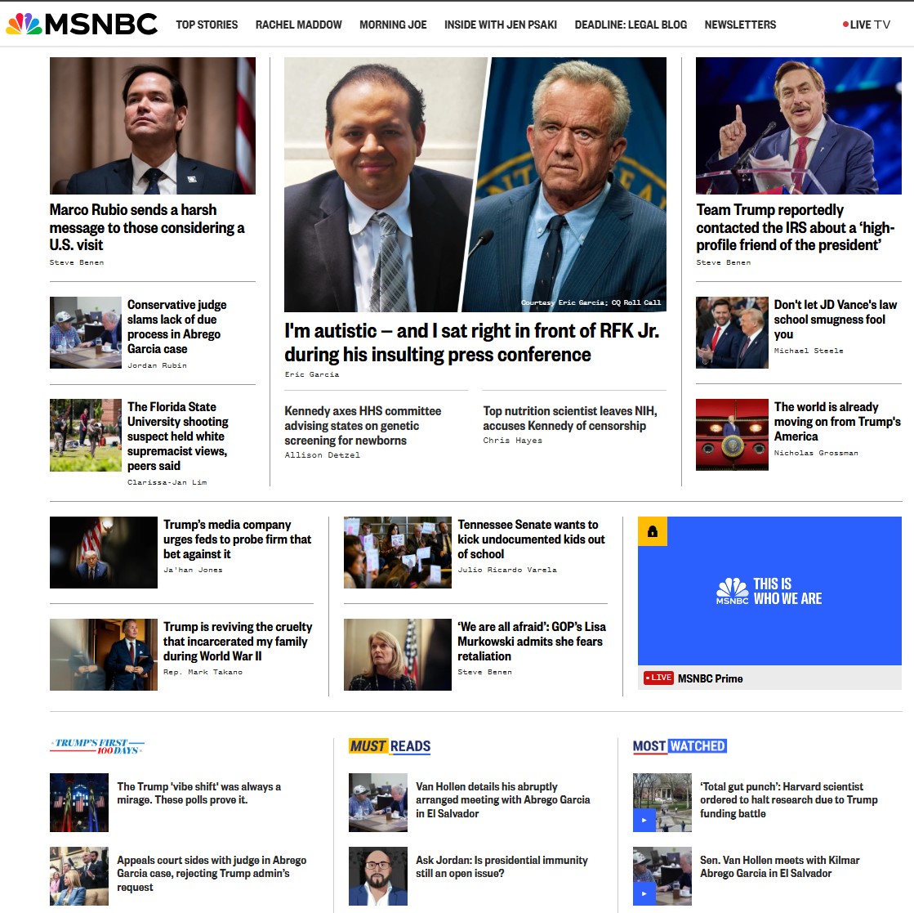Play the Van Hollen meets Kilmar video
The height and width of the screenshot is (913, 914).
662,875
